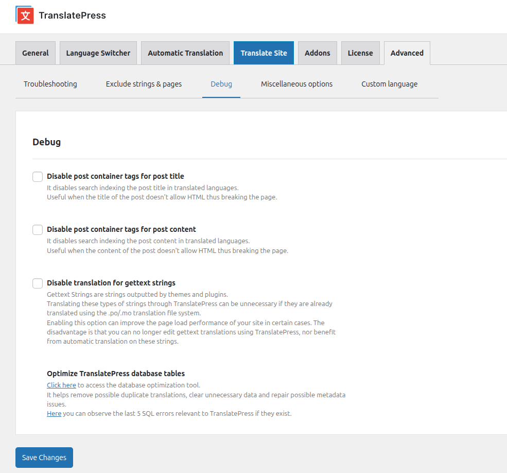Enable disable translation for gettext strings
Viewport: 507px width, 473px height.
[37, 283]
